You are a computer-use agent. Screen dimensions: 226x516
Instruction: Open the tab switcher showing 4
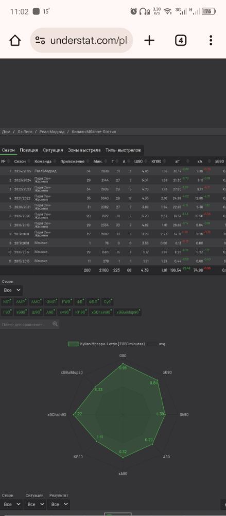tap(181, 40)
